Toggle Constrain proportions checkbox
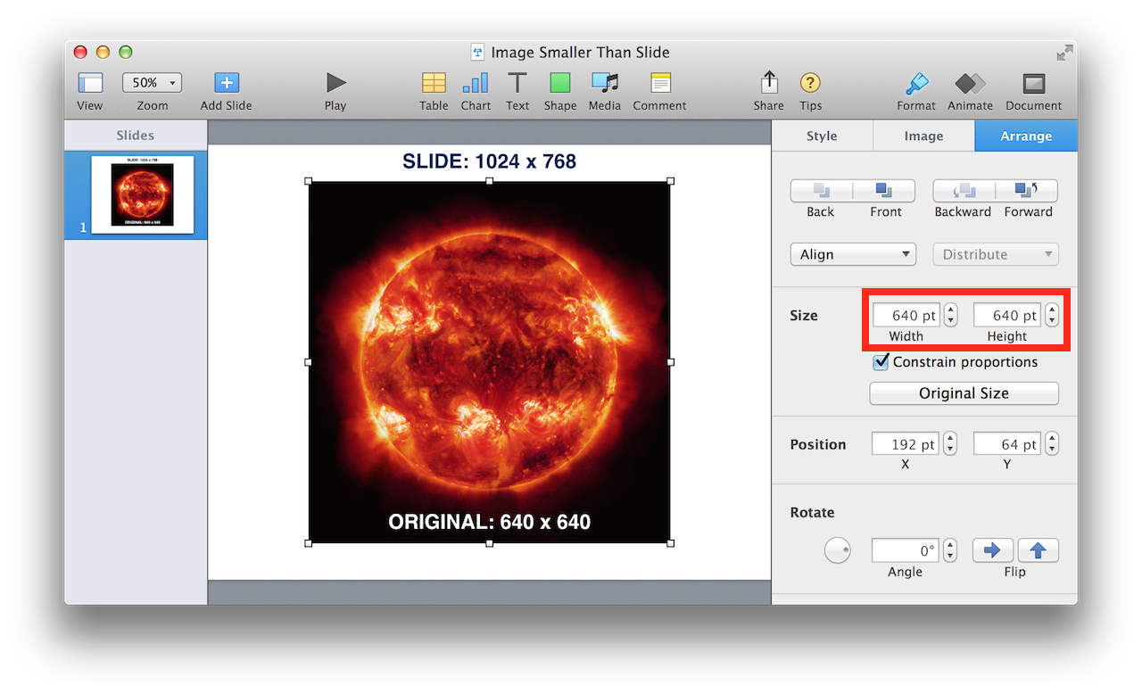 (881, 361)
